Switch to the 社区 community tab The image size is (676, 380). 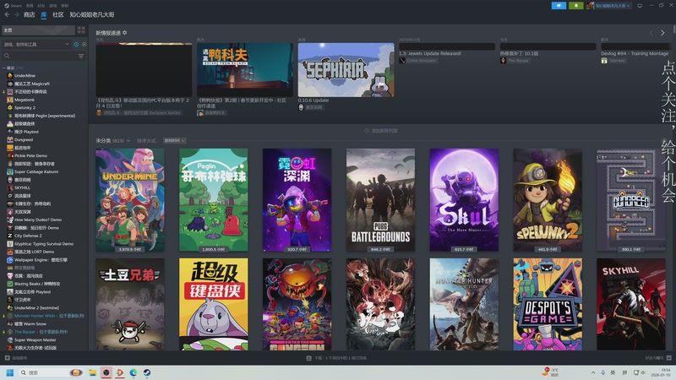[57, 14]
